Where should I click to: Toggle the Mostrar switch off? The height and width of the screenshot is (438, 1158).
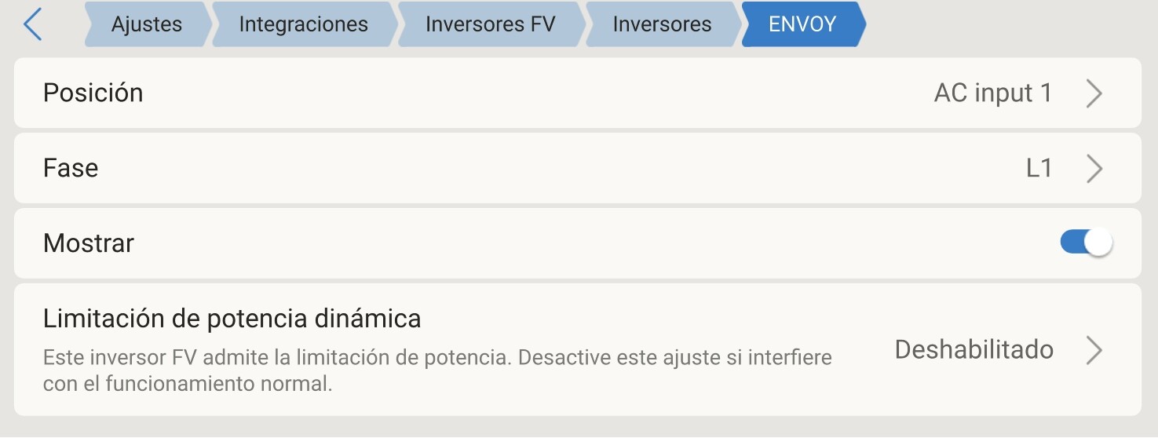click(x=1087, y=243)
